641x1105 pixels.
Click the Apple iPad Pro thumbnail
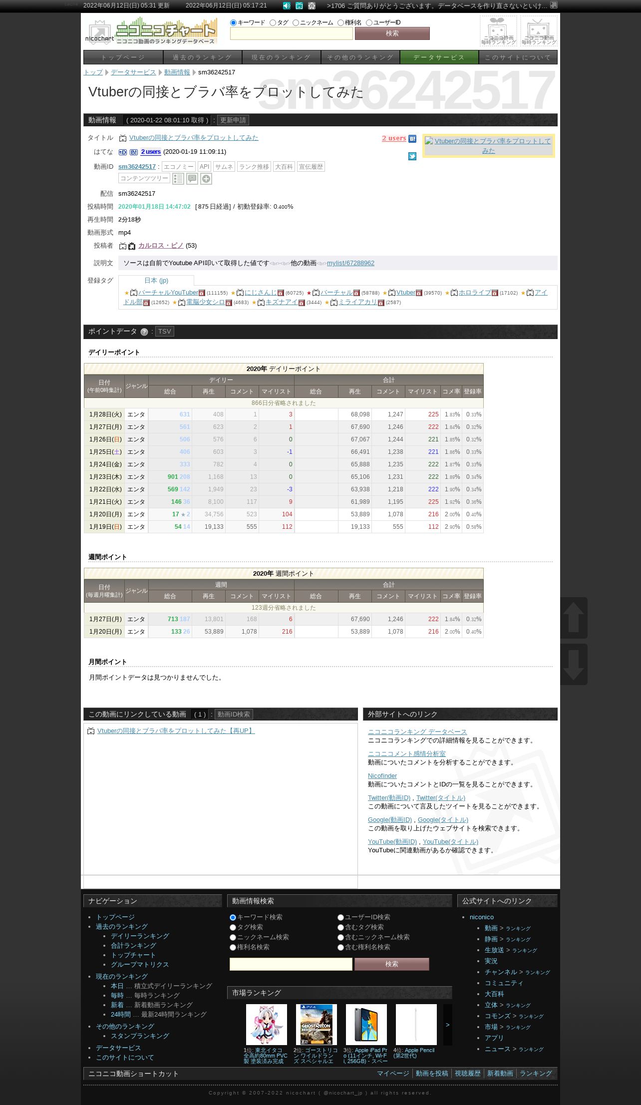pos(366,1025)
